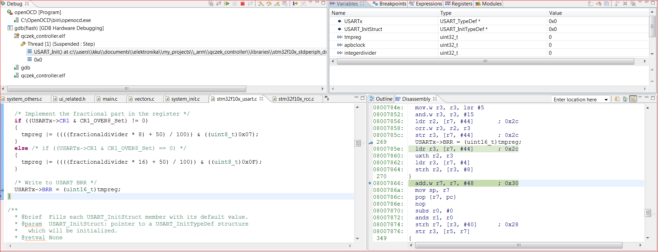Viewport: 658px width, 252px height.
Task: Select the 0x0 stack frame
Action: tap(38, 60)
